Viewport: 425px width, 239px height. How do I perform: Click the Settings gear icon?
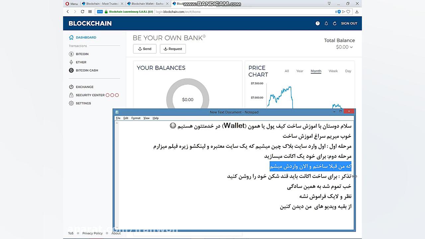[71, 103]
